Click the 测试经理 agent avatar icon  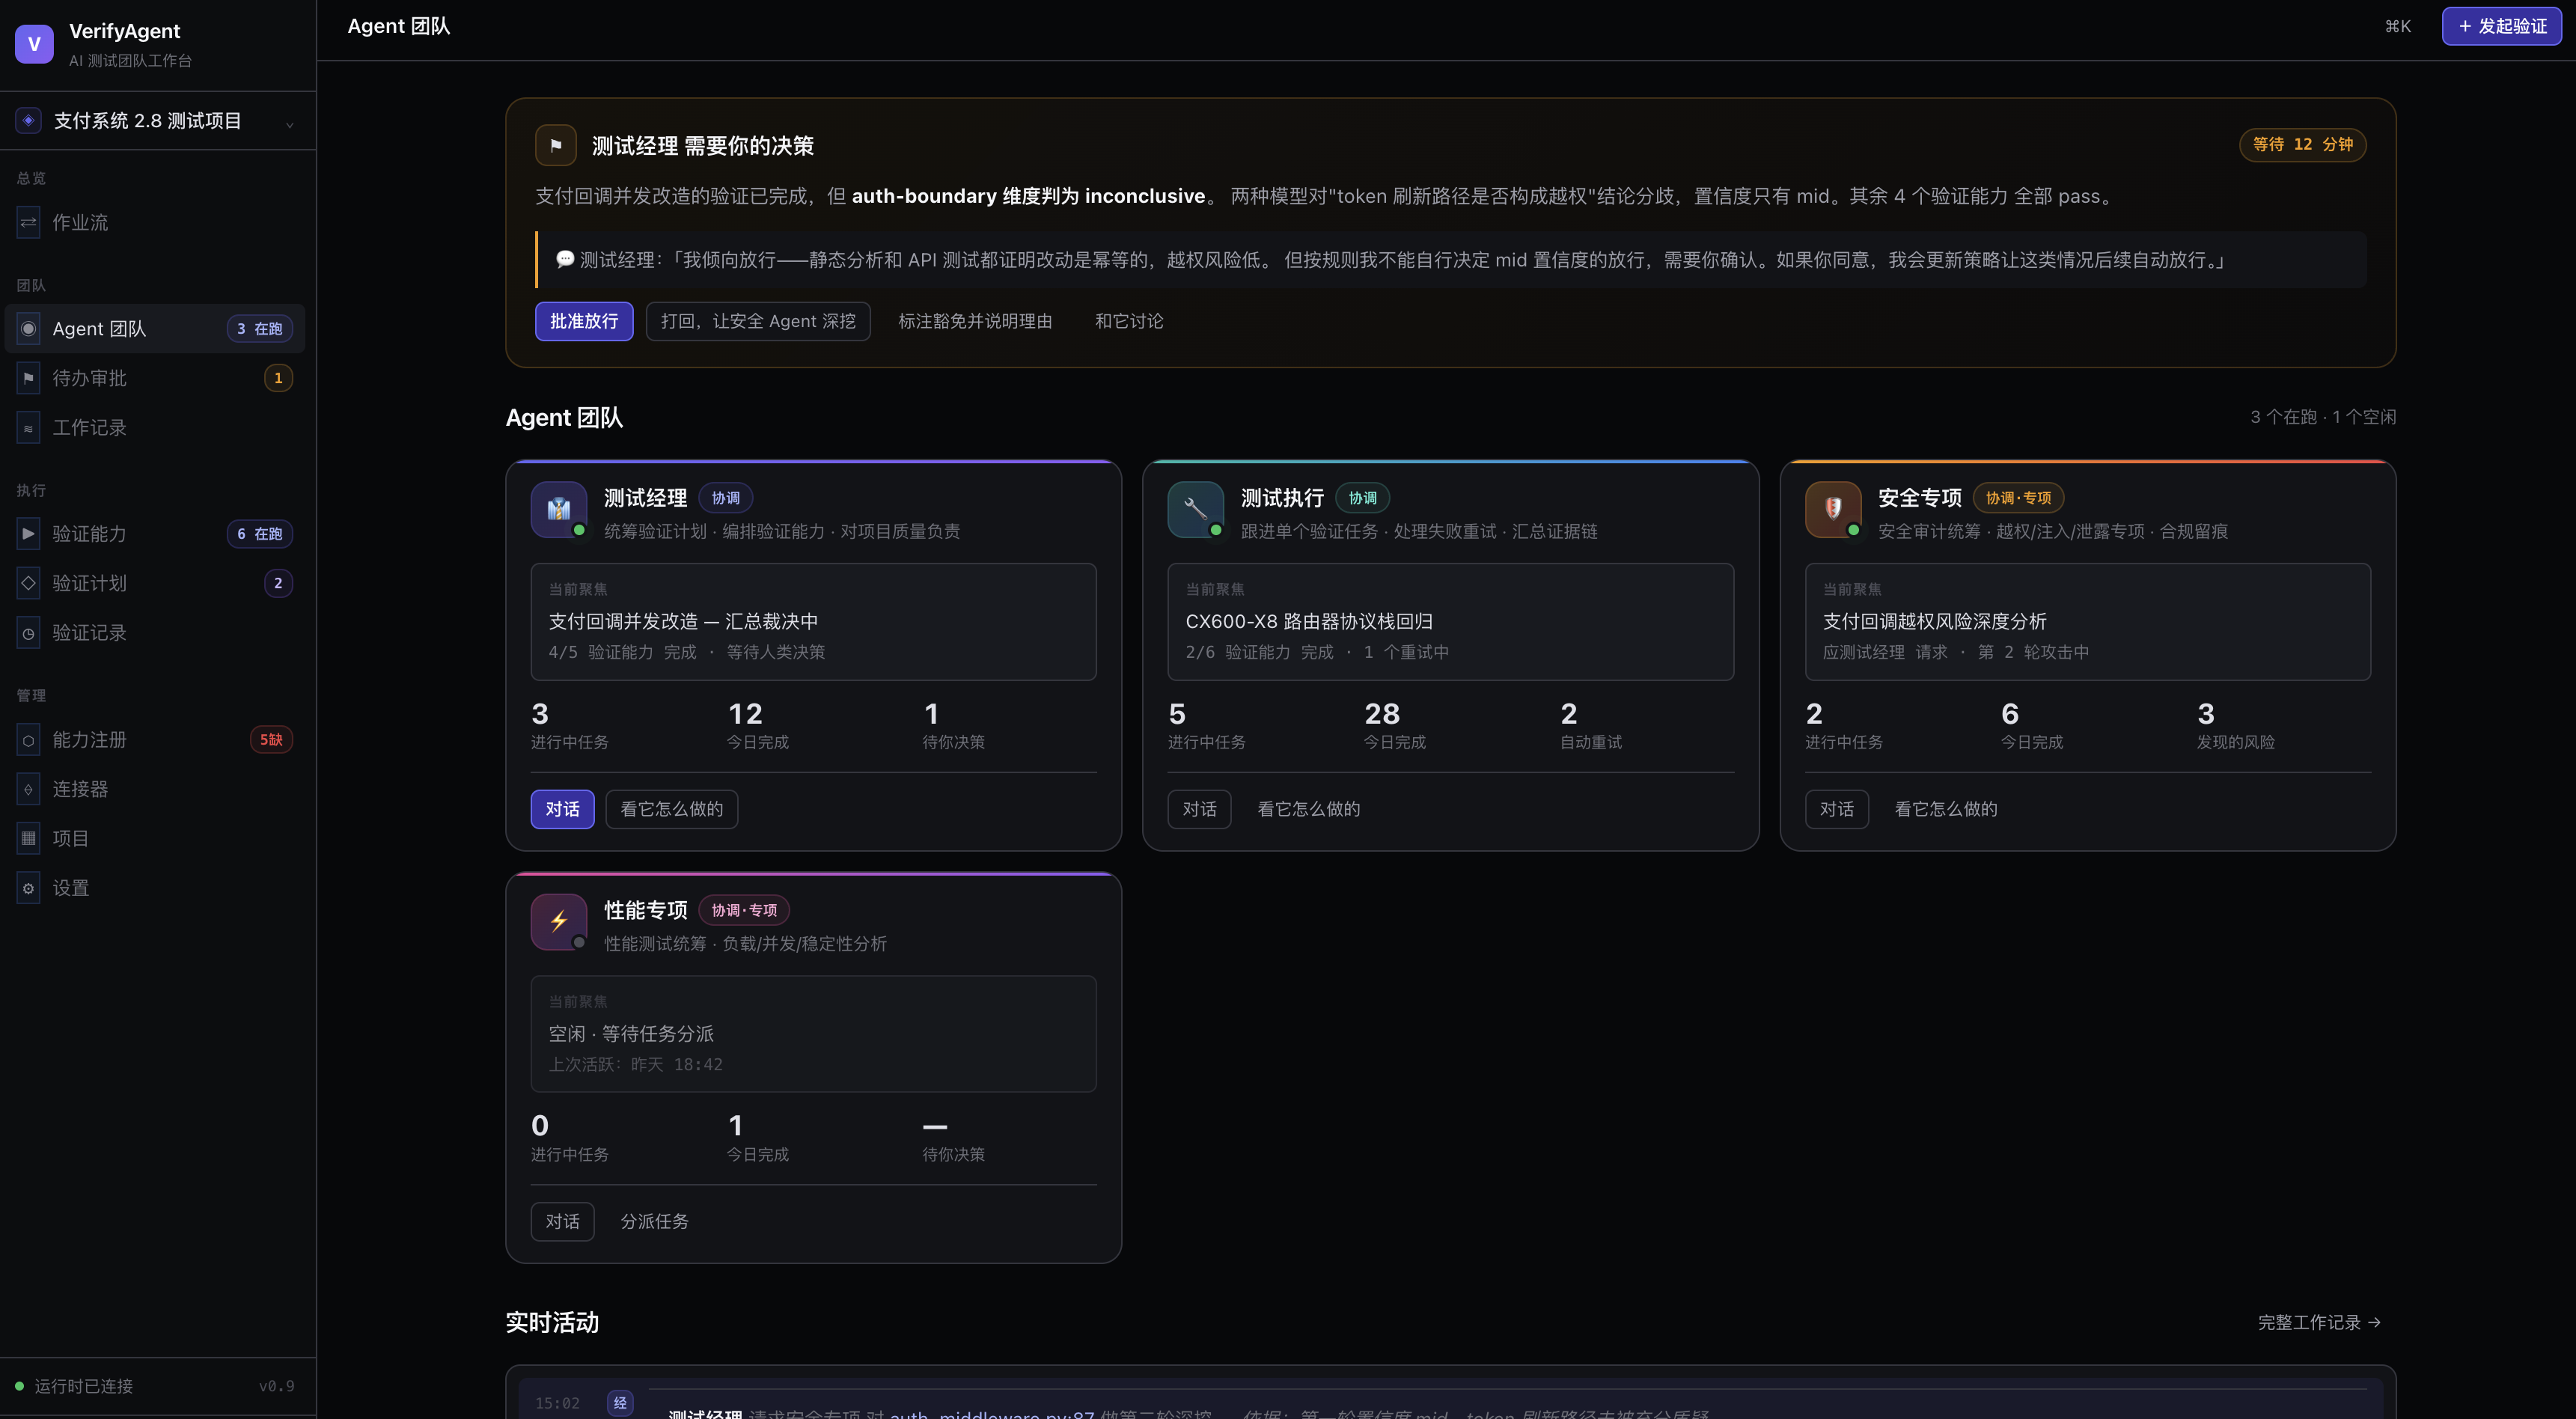[559, 509]
